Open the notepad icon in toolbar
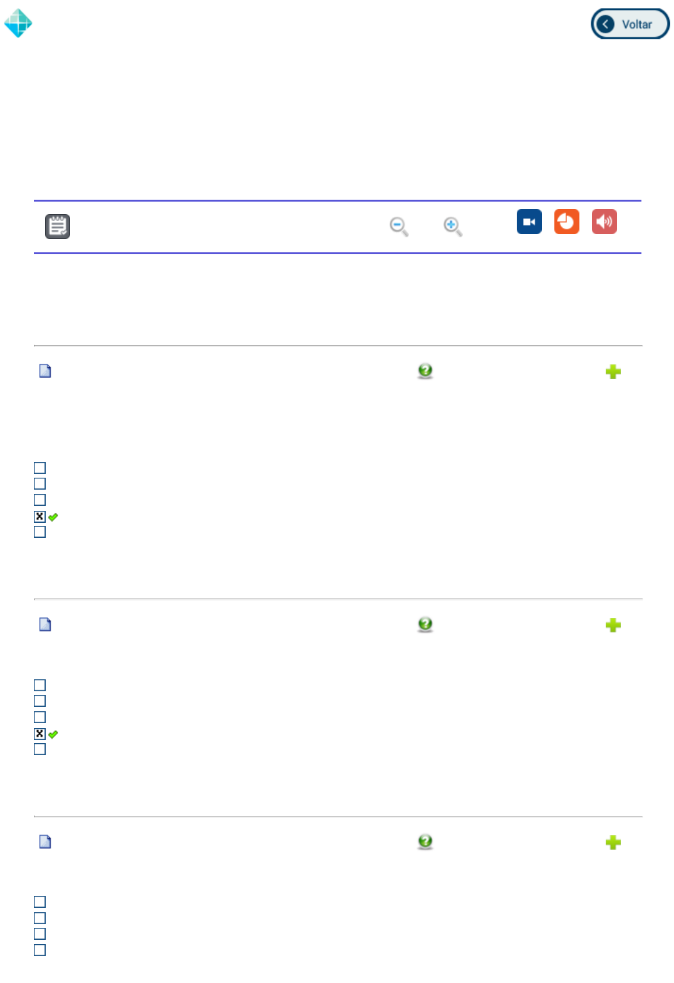Image resolution: width=674 pixels, height=983 pixels. pyautogui.click(x=58, y=227)
